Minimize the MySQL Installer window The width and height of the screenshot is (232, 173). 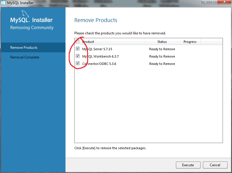coord(205,2)
